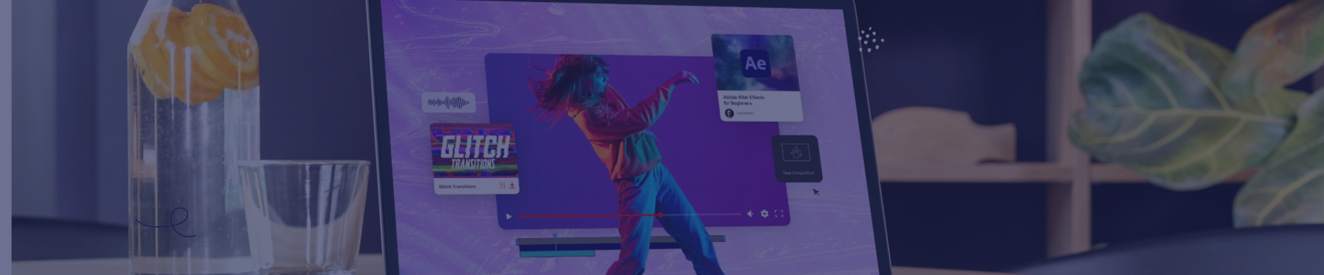Click the composition icon in the dark tile

pos(796,152)
